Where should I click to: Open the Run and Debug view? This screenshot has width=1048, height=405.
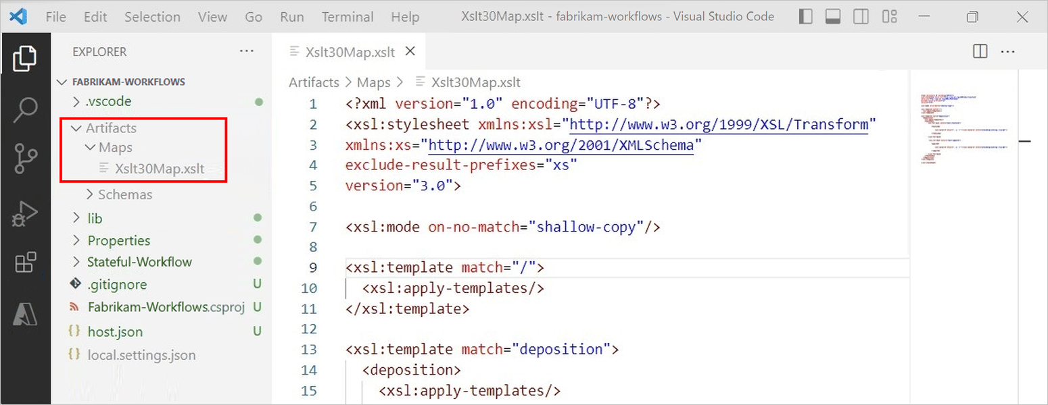pyautogui.click(x=25, y=212)
